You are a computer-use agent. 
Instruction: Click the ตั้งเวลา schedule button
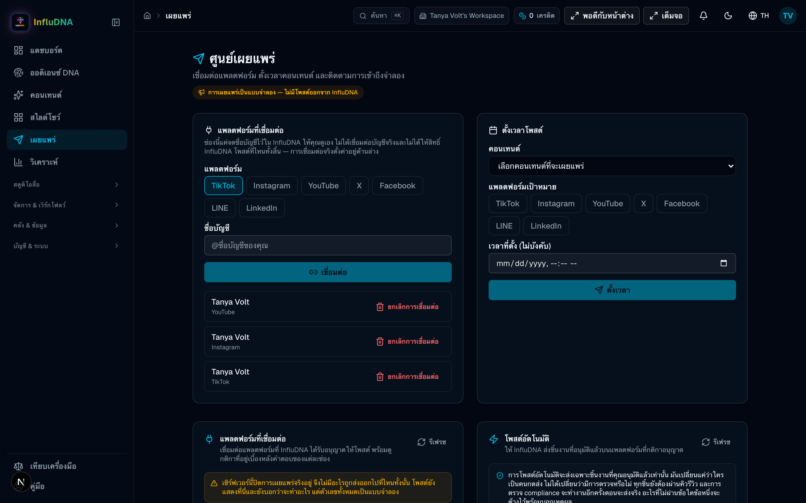(612, 290)
